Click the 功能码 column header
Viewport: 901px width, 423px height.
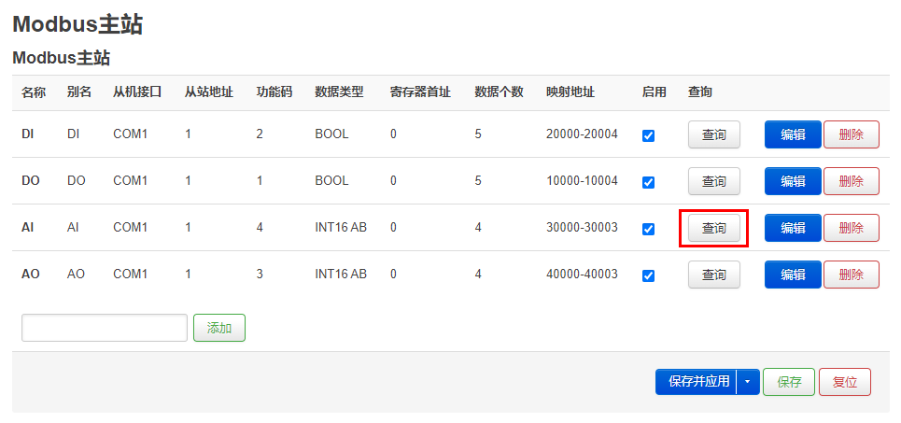click(x=275, y=92)
